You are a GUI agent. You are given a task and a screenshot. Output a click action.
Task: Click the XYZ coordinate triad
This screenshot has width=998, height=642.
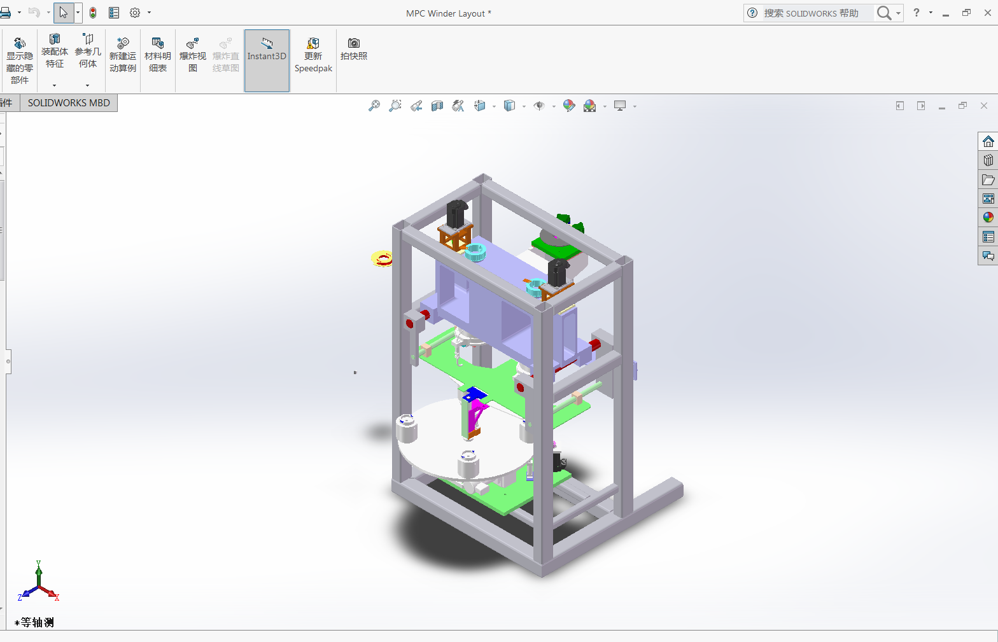coord(39,582)
